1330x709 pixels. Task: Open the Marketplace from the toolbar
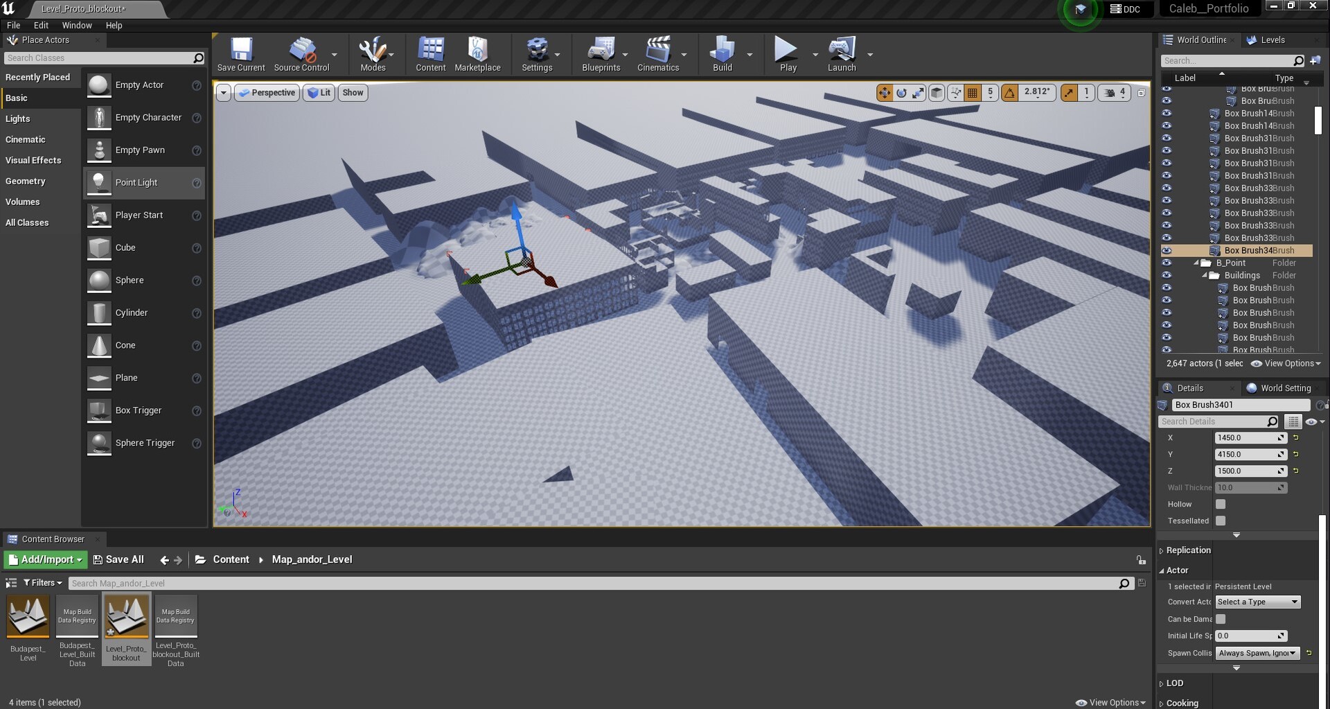point(478,54)
